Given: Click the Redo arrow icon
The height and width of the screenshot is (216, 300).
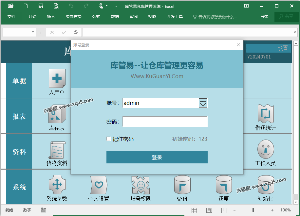Looking at the screenshot, I should 86,6.
